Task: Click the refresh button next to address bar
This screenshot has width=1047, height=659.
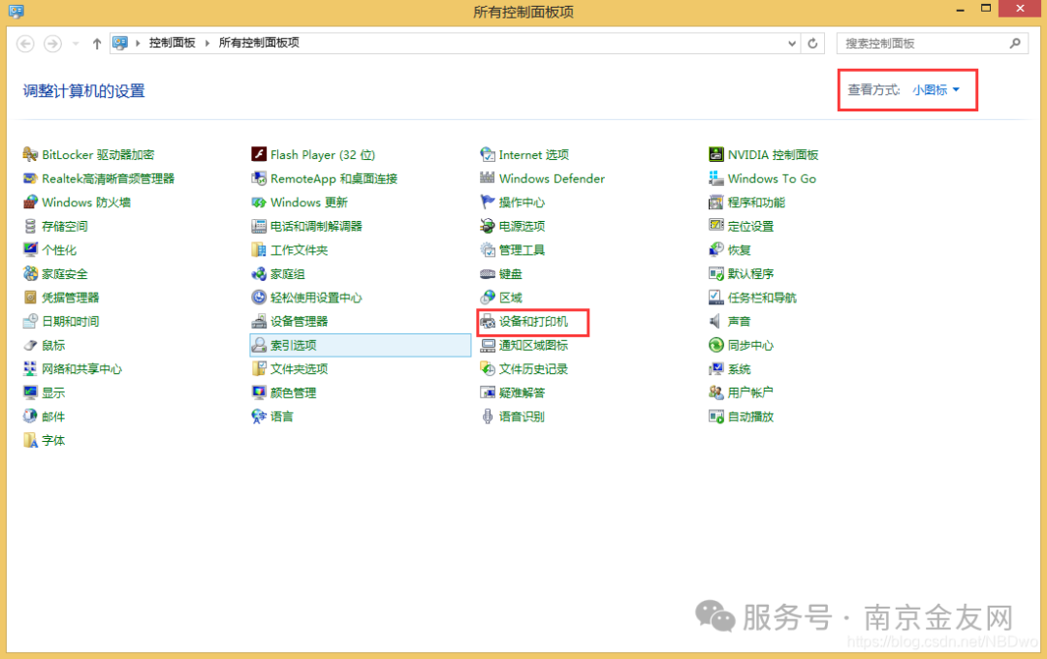Action: [x=812, y=43]
